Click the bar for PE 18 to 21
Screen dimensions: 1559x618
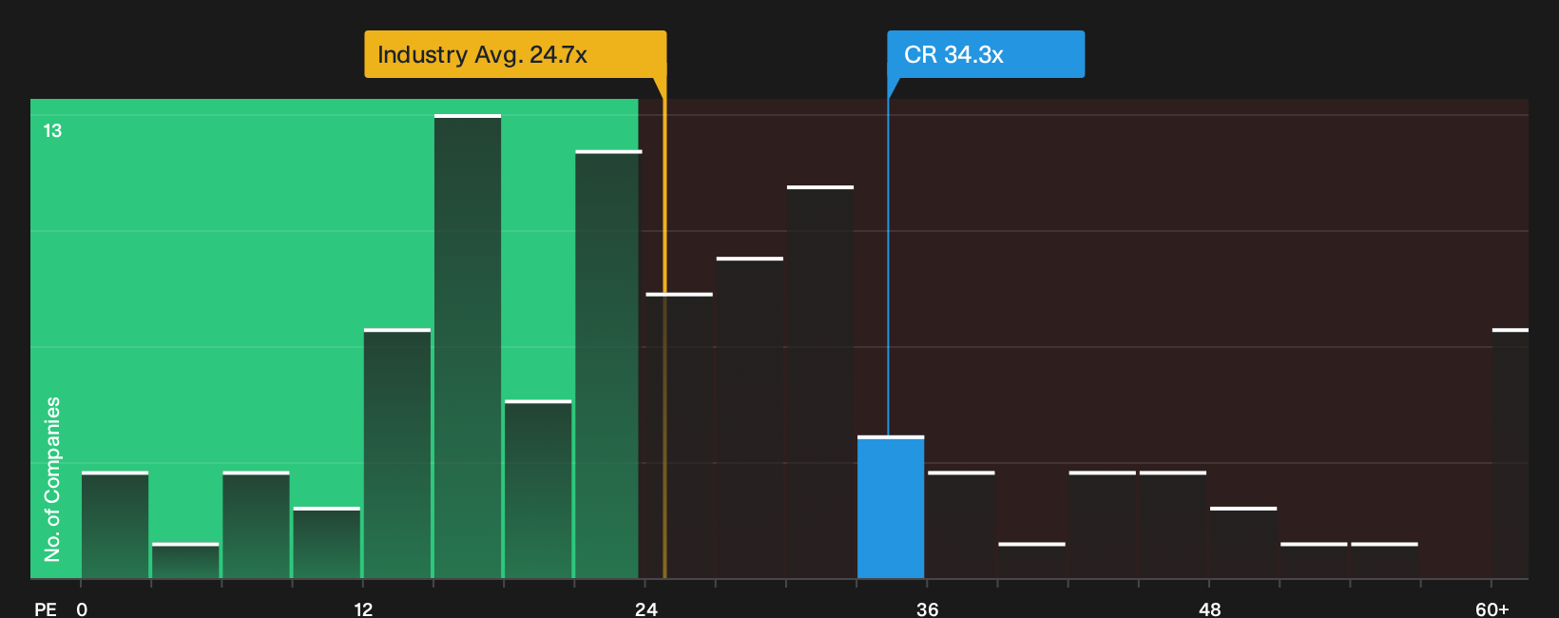pos(538,490)
